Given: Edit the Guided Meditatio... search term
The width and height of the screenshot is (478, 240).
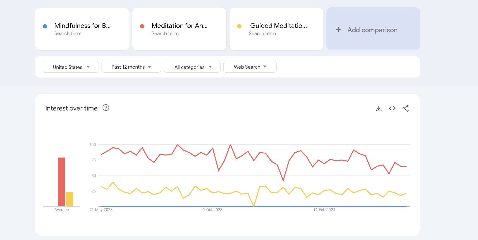Looking at the screenshot, I should [278, 26].
